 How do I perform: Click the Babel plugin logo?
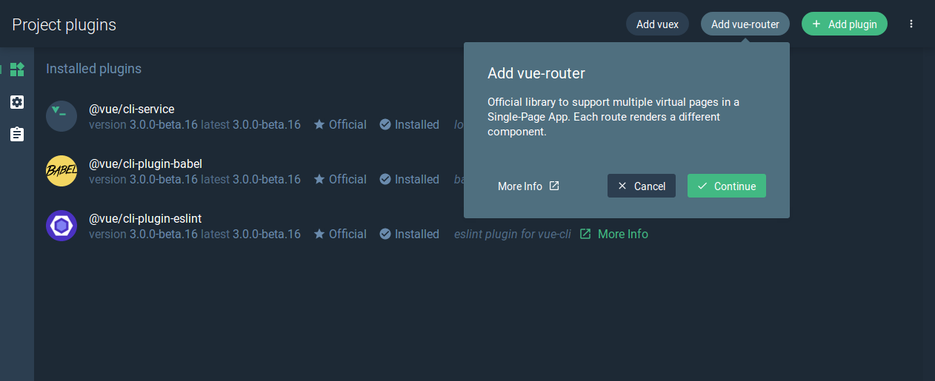point(61,171)
